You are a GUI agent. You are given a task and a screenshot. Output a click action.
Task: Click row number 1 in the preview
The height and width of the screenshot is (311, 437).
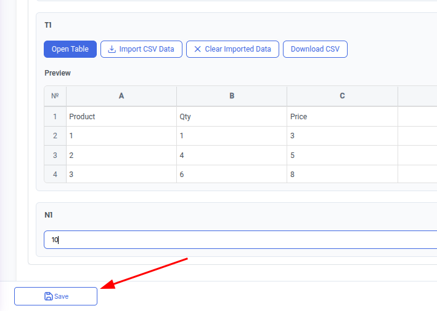[x=55, y=116]
